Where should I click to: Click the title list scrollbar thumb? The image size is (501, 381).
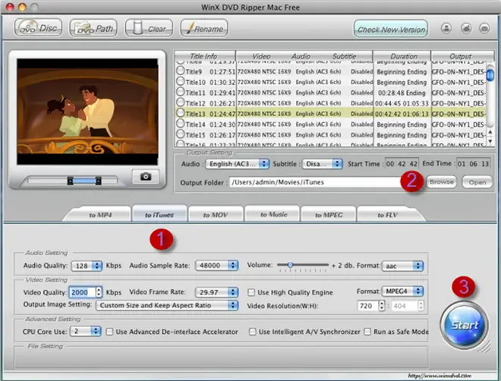490,75
